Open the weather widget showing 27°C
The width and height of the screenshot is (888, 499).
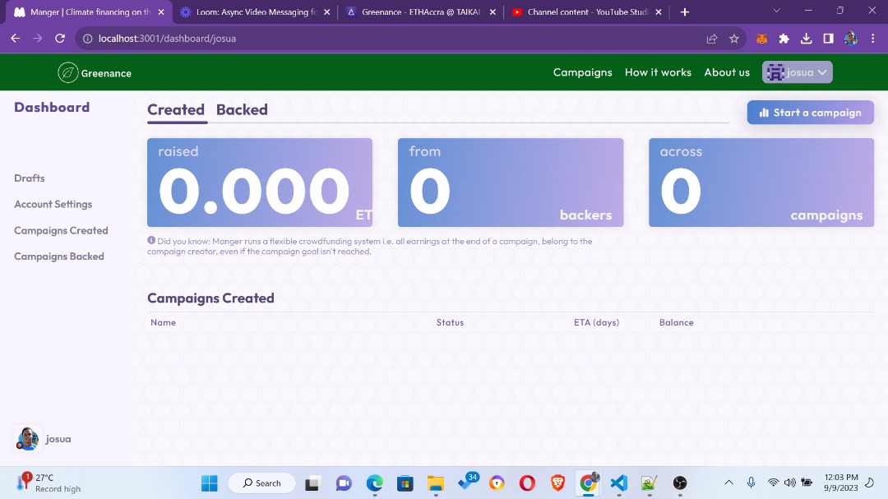coord(50,483)
